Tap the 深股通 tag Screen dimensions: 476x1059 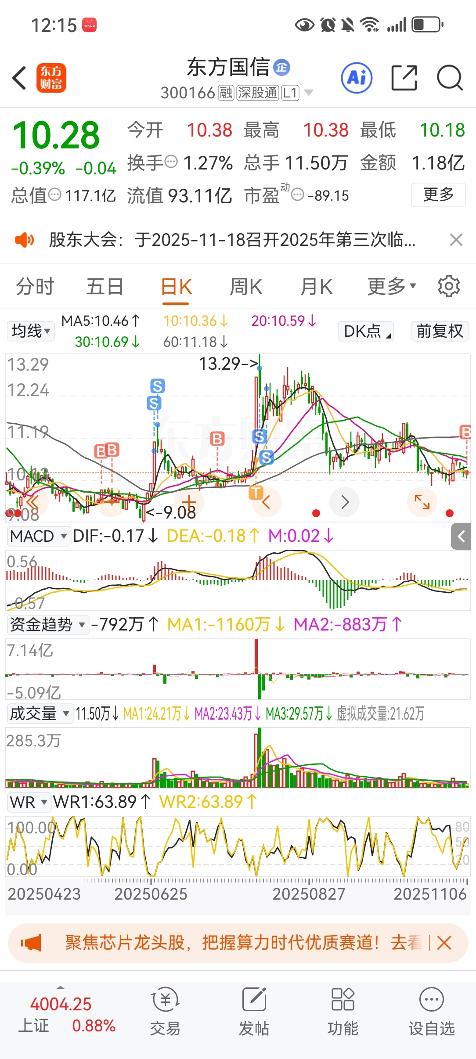point(258,93)
